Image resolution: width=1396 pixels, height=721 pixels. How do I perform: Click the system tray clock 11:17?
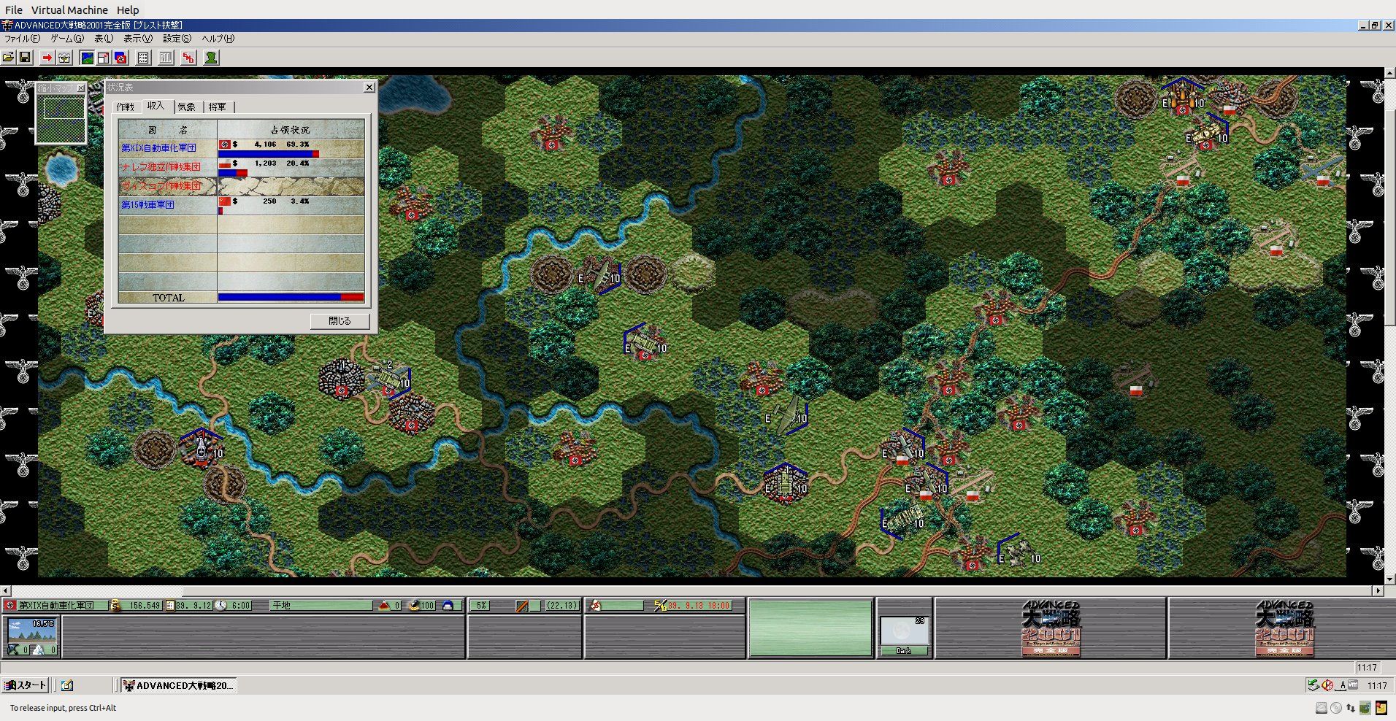point(1377,685)
